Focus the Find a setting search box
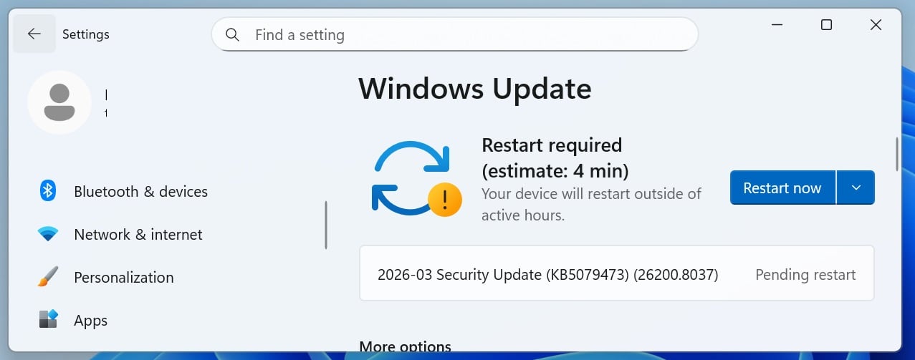The height and width of the screenshot is (360, 915). (x=466, y=34)
